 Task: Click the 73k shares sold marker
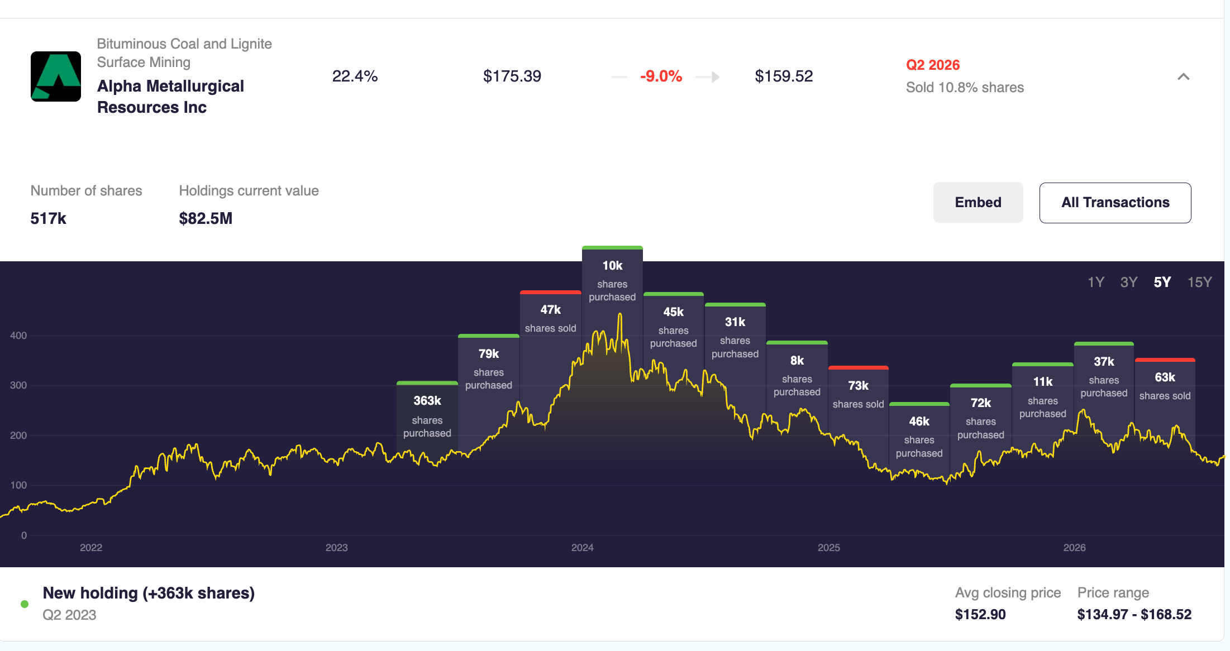click(859, 394)
